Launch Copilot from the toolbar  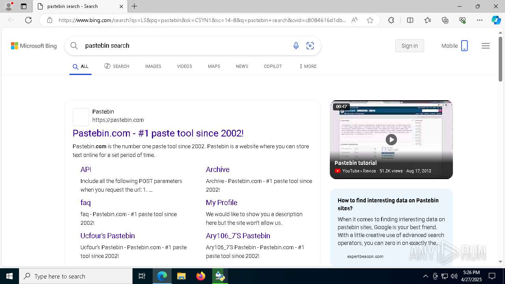(x=496, y=20)
